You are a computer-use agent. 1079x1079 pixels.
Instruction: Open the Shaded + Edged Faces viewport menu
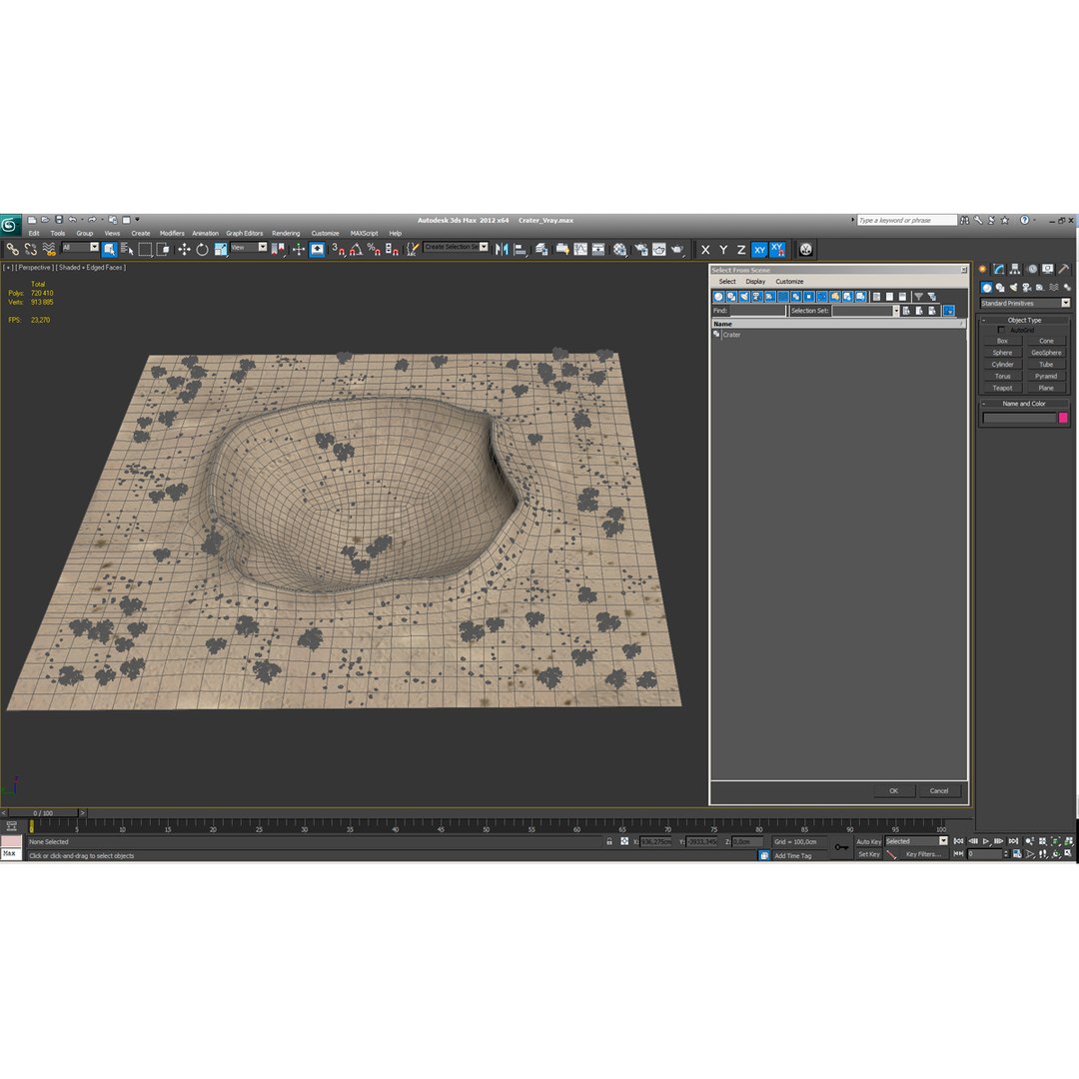coord(90,267)
